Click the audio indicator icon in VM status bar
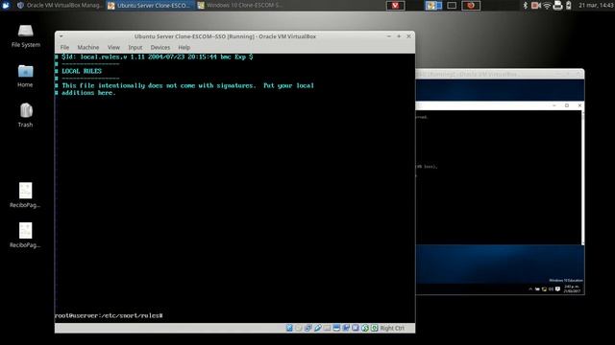615x345 pixels. pos(307,328)
